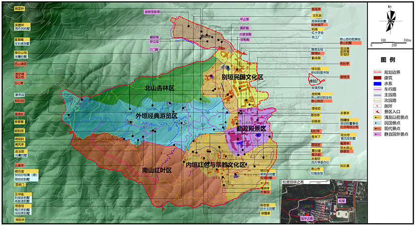The width and height of the screenshot is (416, 226).
Task: Click the blue 水系 legend swatch
Action: (x=376, y=85)
